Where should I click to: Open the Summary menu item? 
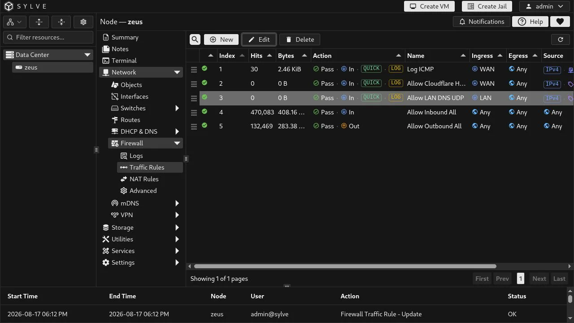tap(141, 37)
